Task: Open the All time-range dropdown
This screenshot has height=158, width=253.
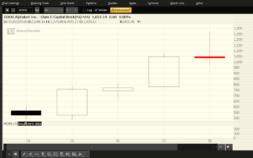Action: coord(54,10)
